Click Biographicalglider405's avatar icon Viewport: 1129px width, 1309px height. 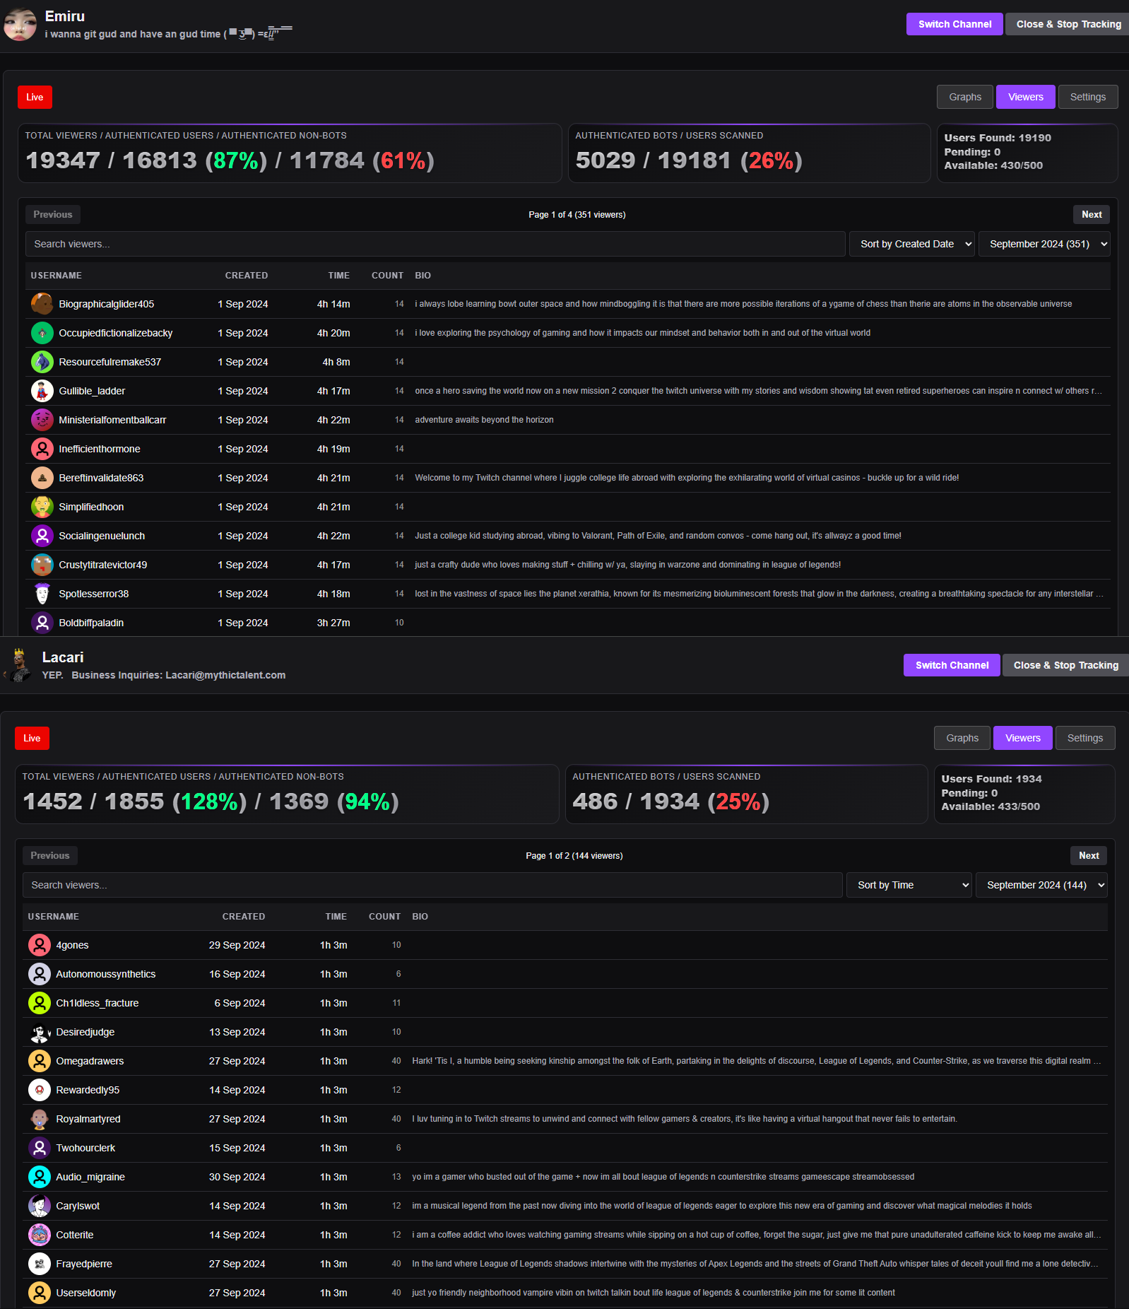[42, 304]
